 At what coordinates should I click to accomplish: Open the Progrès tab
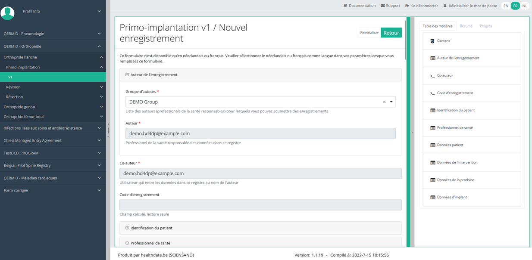(x=485, y=26)
